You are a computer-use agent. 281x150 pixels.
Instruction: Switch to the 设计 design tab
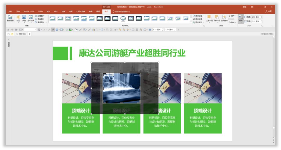point(56,11)
